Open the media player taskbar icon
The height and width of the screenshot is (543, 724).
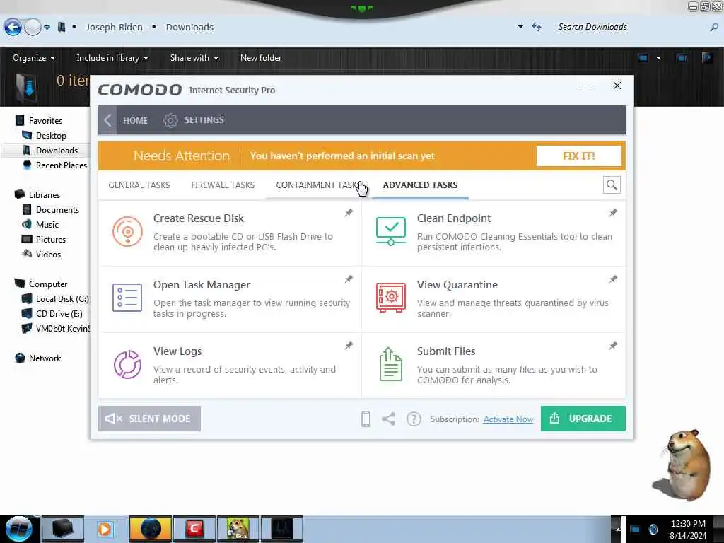105,529
